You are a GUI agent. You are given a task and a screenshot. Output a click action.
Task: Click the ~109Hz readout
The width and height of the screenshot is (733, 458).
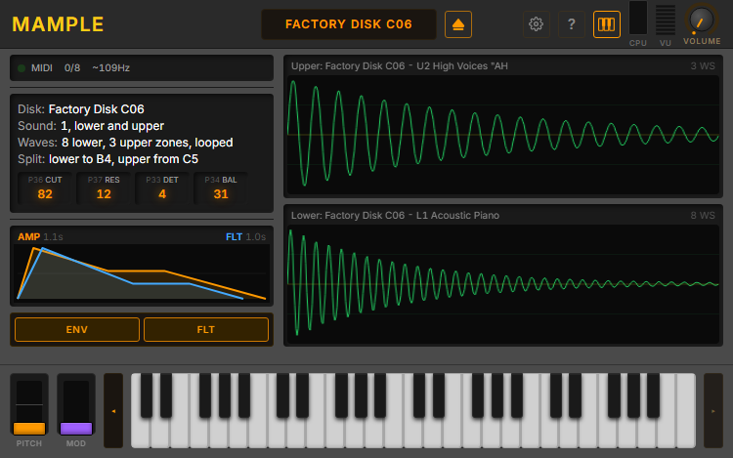(110, 68)
